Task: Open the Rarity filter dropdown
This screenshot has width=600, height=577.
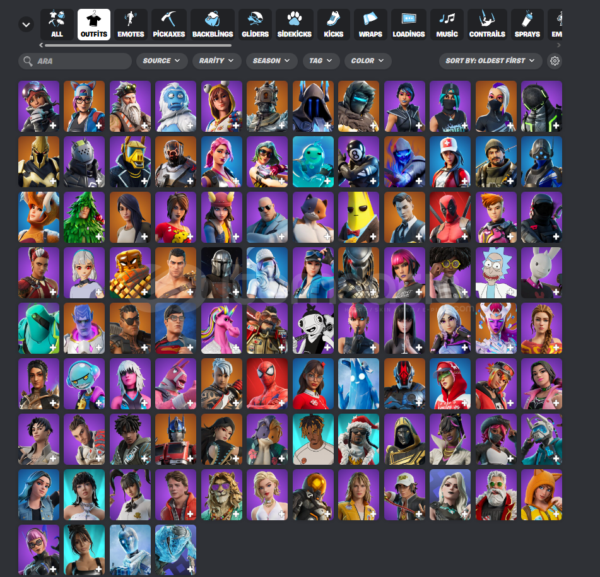Action: pos(216,61)
